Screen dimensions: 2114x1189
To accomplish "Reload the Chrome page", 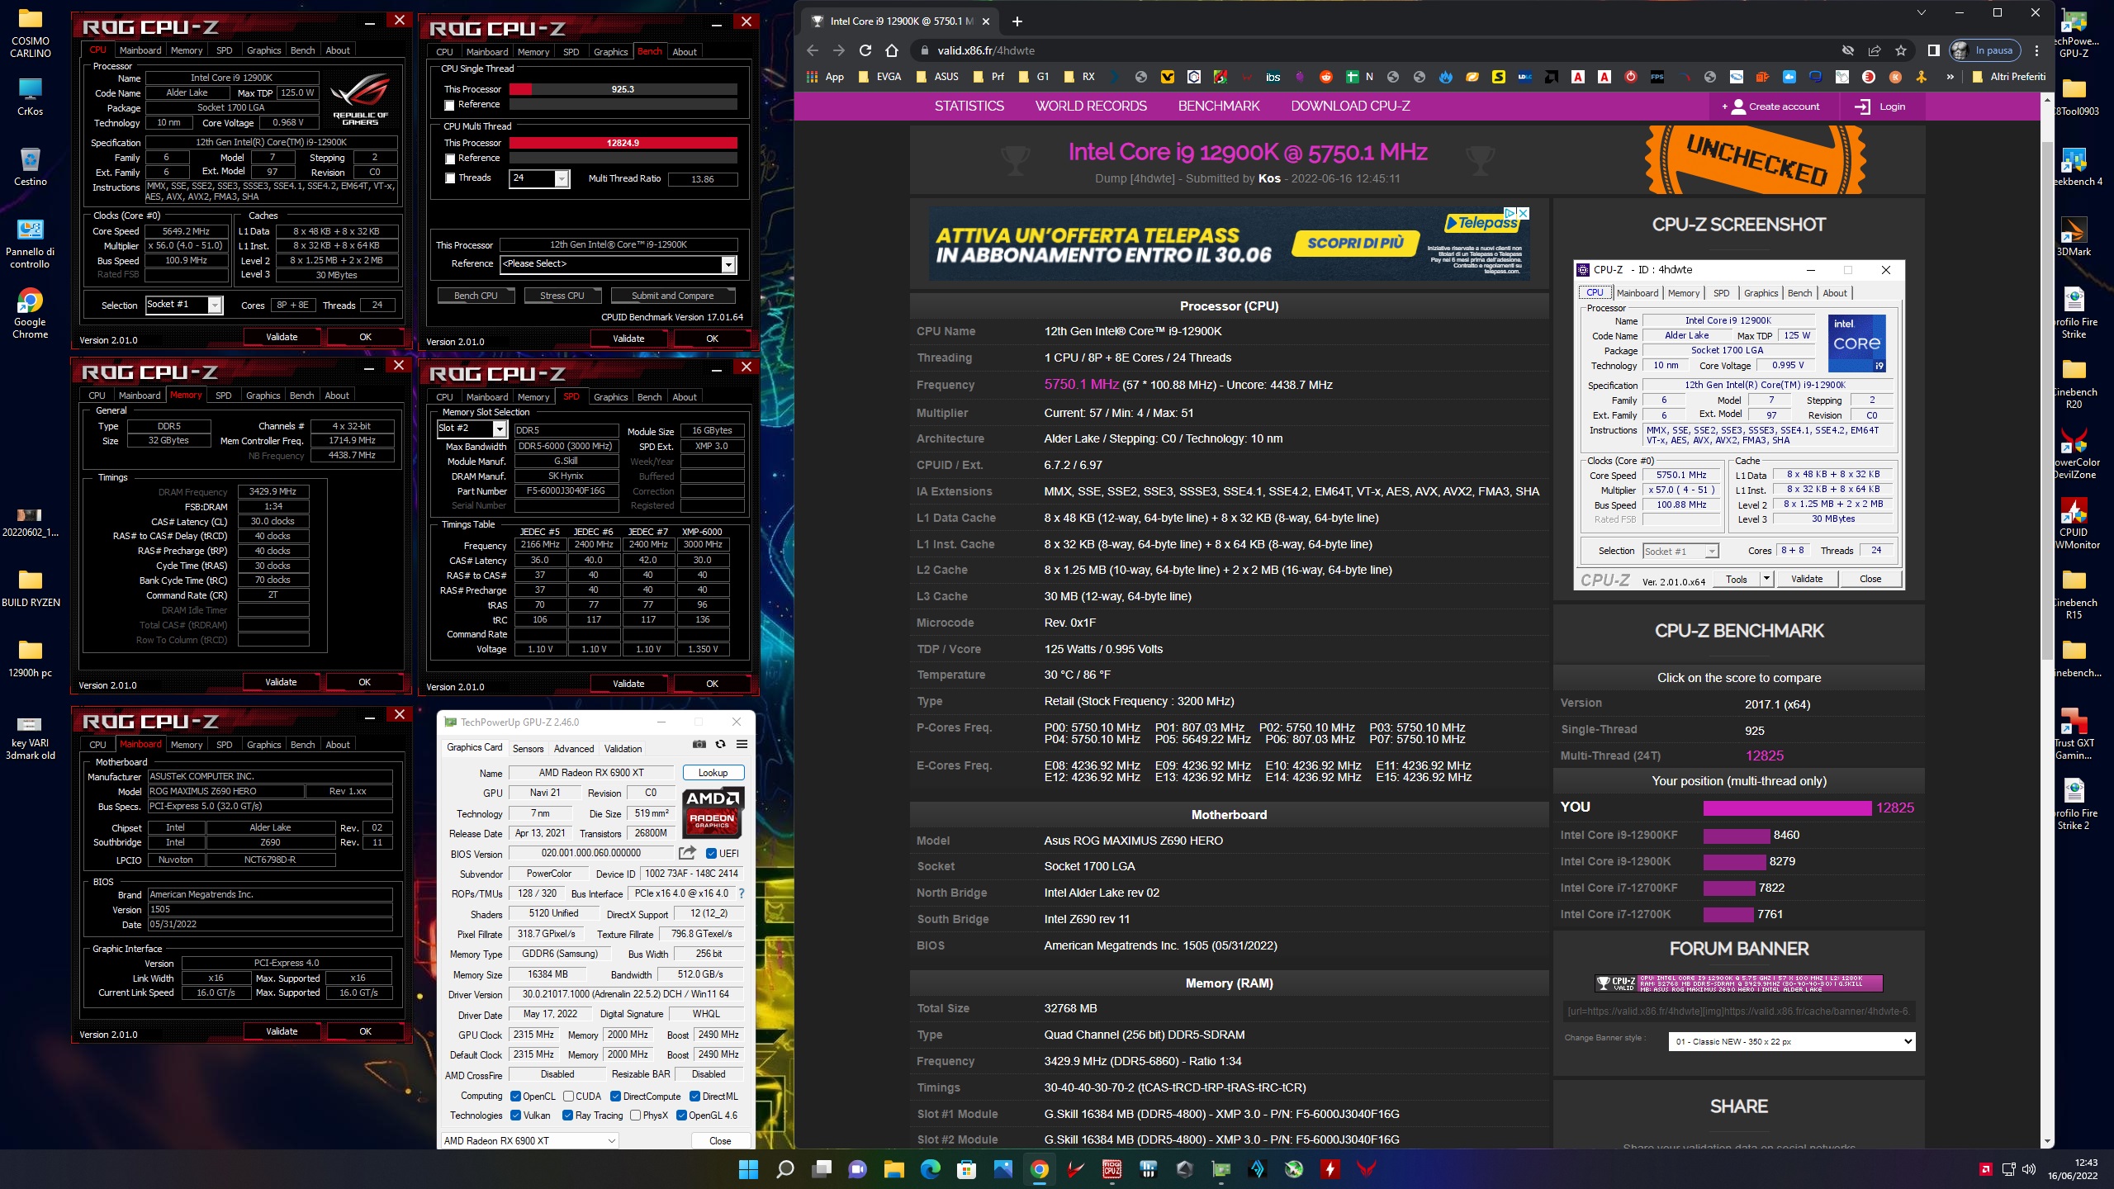I will [865, 50].
